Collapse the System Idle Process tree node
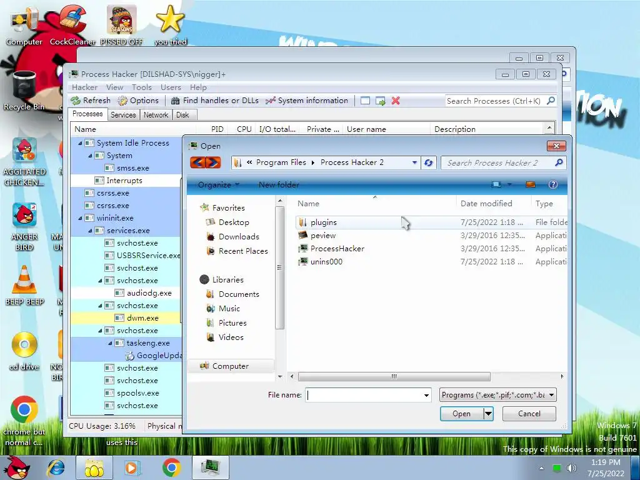 [80, 143]
